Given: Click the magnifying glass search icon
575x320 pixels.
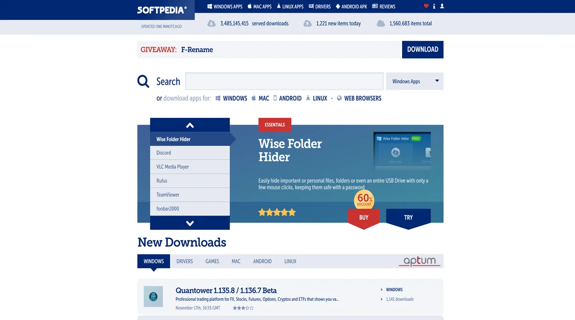Looking at the screenshot, I should pyautogui.click(x=143, y=81).
